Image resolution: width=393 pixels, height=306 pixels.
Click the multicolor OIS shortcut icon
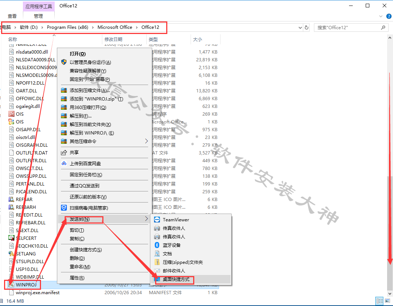pos(11,122)
